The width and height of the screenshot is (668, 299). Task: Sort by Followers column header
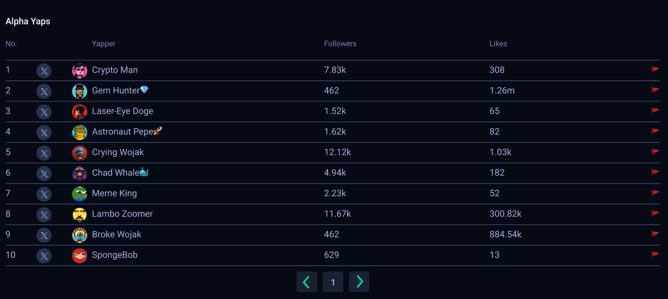point(340,44)
